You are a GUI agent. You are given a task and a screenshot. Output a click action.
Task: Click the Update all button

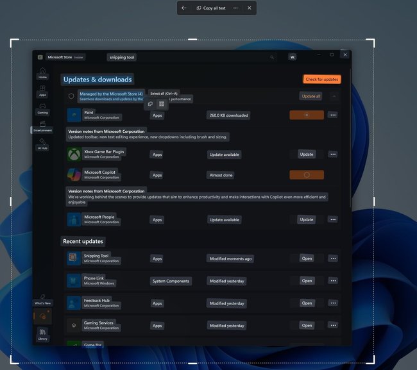pos(311,96)
